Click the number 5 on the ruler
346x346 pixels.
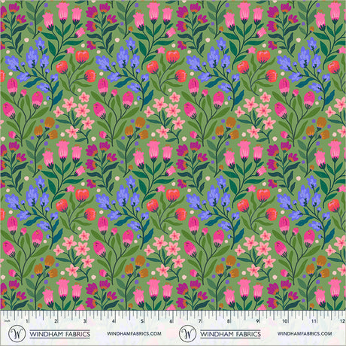[x=142, y=321]
